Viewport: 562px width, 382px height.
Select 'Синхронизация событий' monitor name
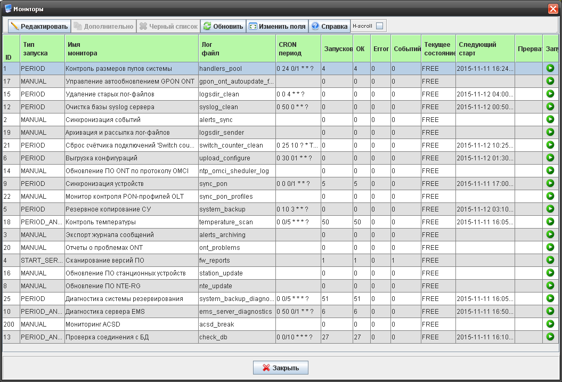point(132,120)
